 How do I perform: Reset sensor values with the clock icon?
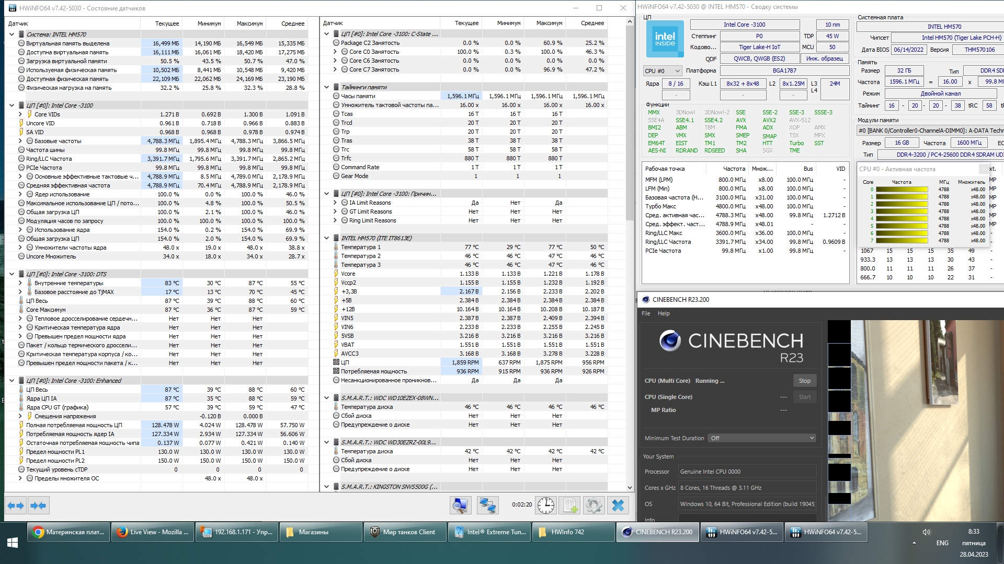point(545,506)
